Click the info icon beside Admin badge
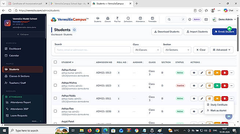 tap(189, 19)
